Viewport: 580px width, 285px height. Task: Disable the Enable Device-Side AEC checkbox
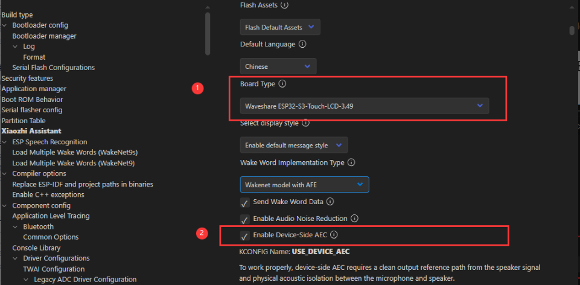click(x=245, y=235)
